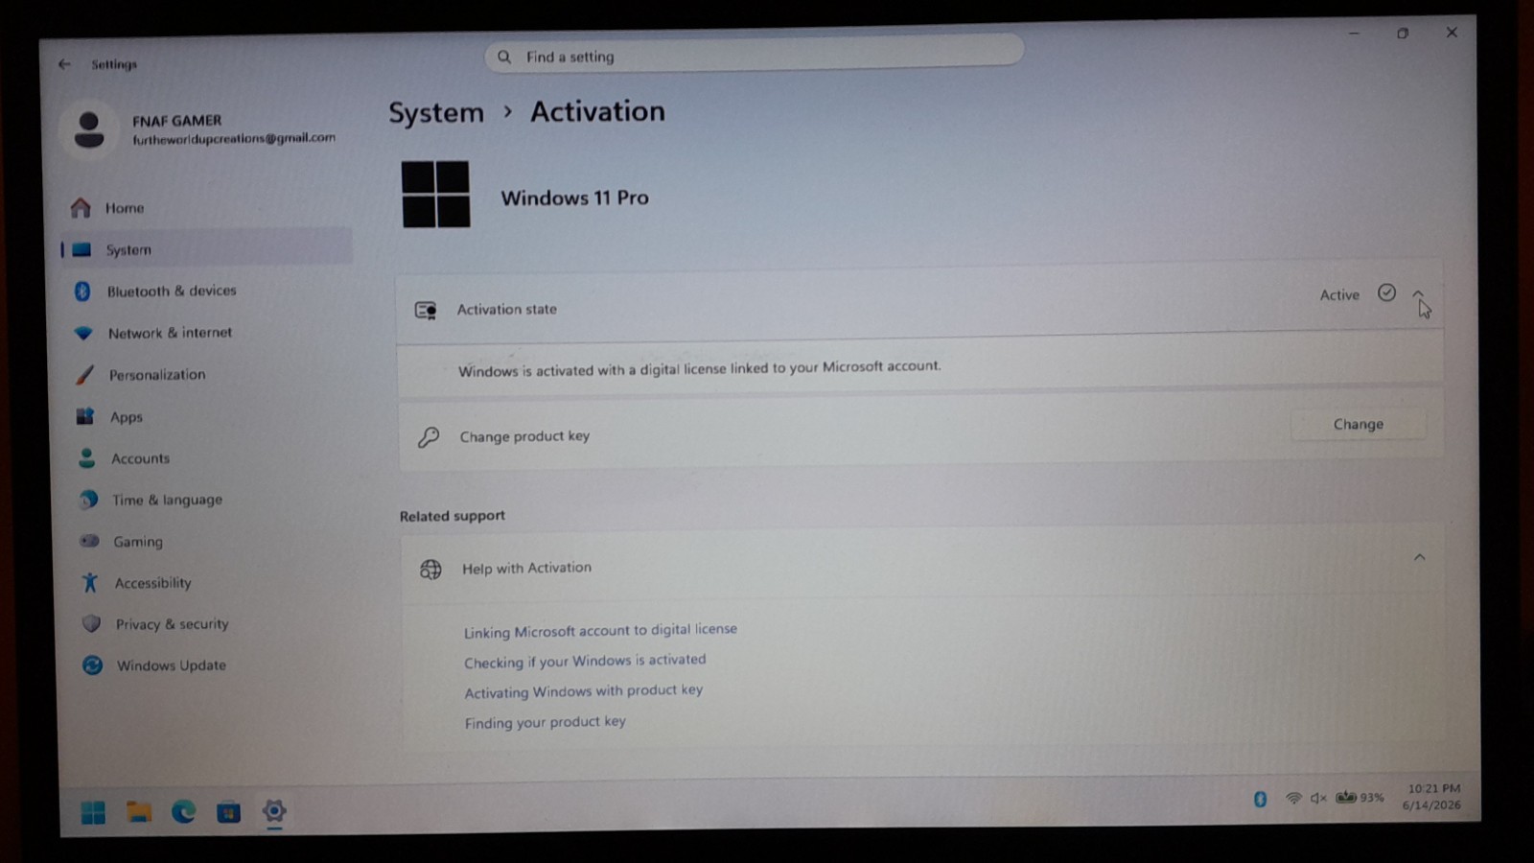Click the Wi-Fi tray icon

(x=1293, y=798)
